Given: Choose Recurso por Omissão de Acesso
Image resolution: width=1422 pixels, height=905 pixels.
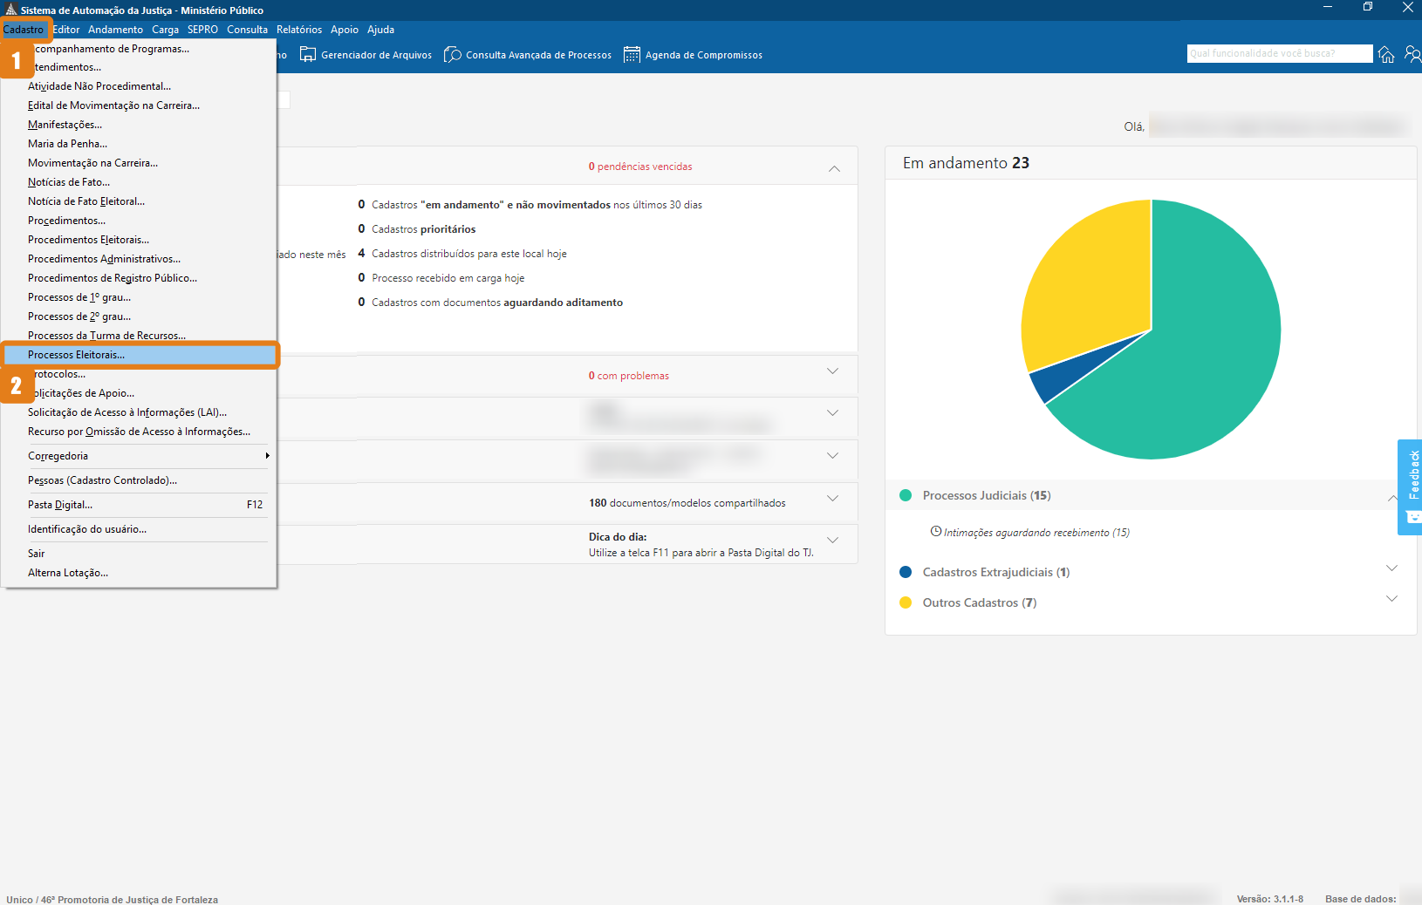Looking at the screenshot, I should (140, 432).
